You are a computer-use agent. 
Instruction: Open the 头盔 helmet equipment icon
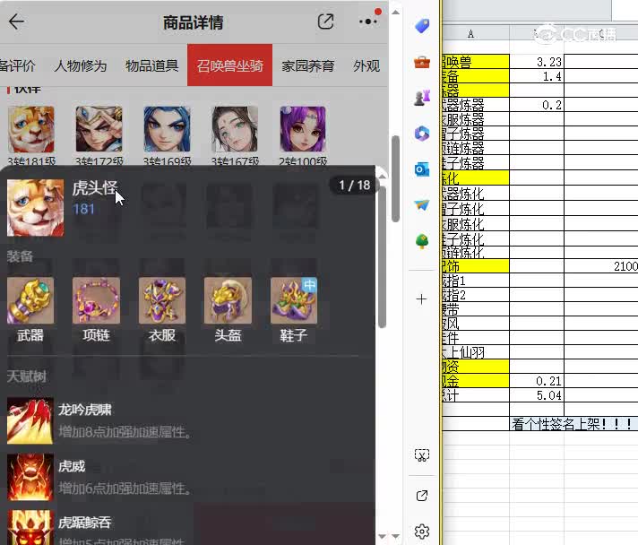coord(228,301)
